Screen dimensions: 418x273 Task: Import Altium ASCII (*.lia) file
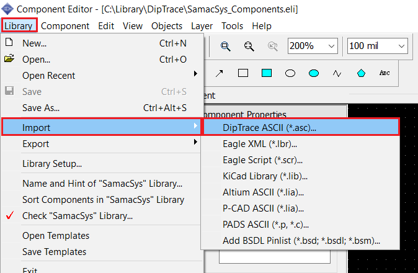[x=301, y=192]
